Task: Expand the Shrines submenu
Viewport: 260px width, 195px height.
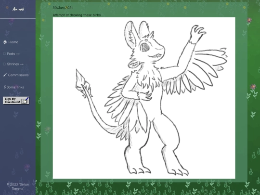Action: pyautogui.click(x=13, y=64)
